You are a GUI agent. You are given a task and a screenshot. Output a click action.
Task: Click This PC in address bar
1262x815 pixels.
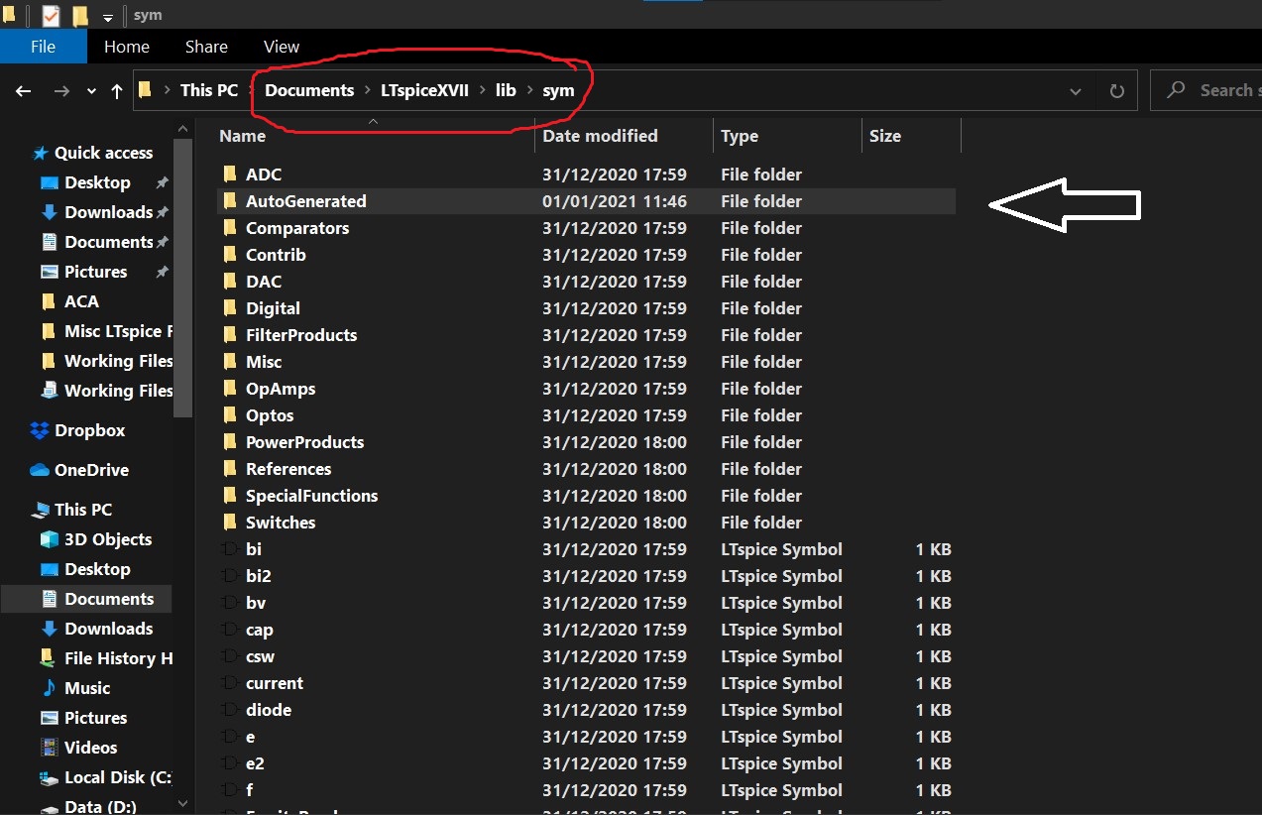(x=209, y=90)
